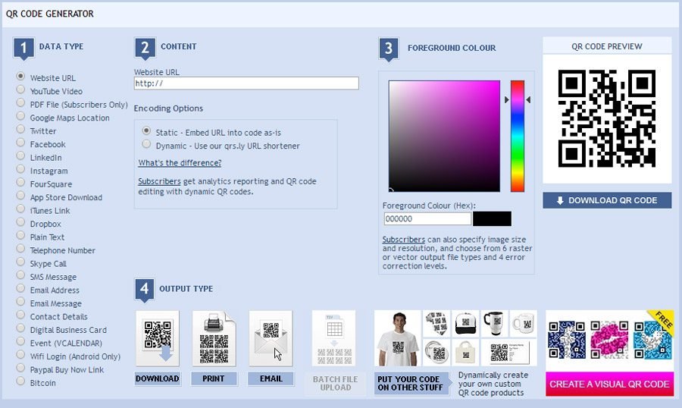682x408 pixels.
Task: Choose iTunes Link radio option
Action: click(20, 209)
